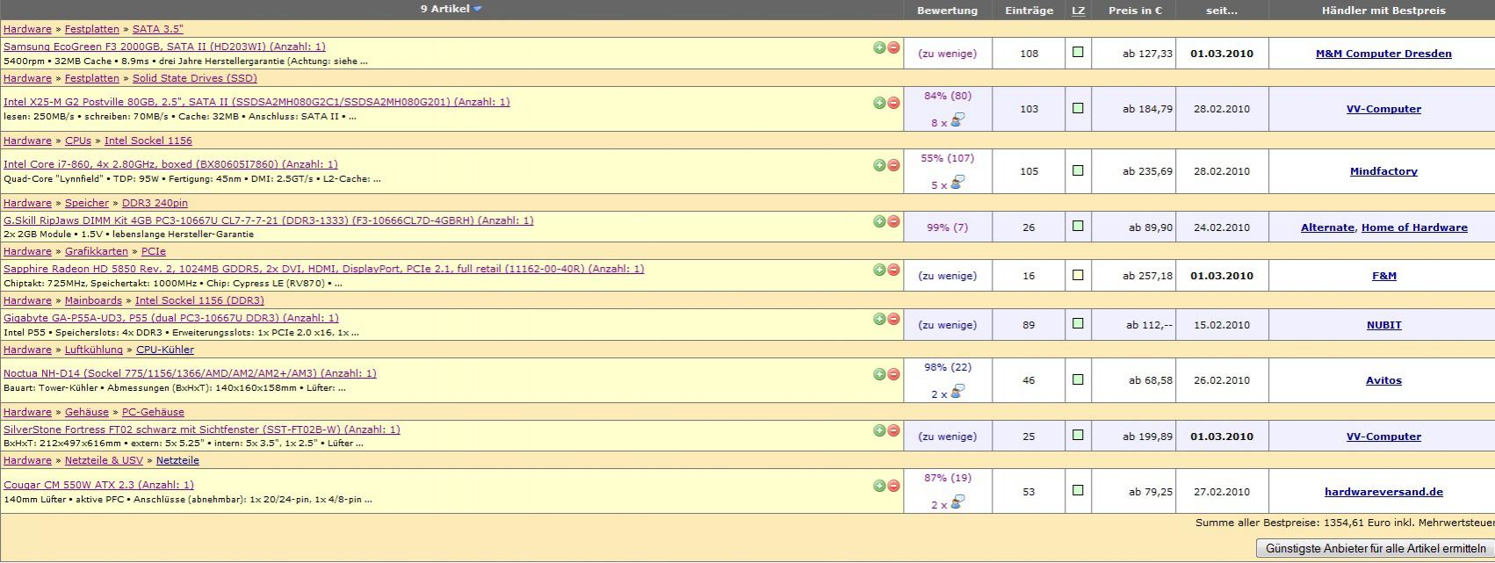Open hardwareversand.de dealer link
1495x563 pixels.
(1383, 492)
